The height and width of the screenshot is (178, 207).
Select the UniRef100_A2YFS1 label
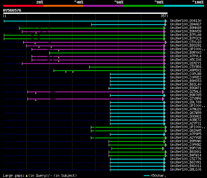(x=186, y=124)
